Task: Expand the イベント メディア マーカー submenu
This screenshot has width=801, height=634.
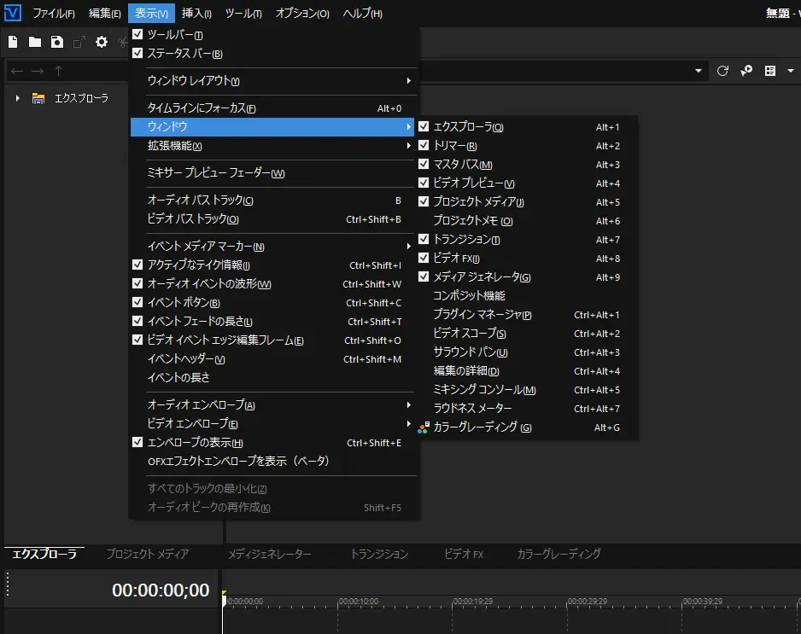Action: point(273,247)
